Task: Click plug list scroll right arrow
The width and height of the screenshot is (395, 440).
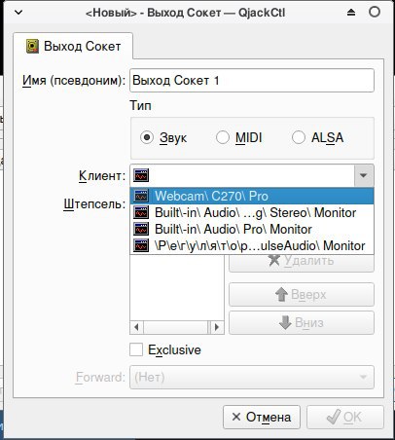Action: 217,327
